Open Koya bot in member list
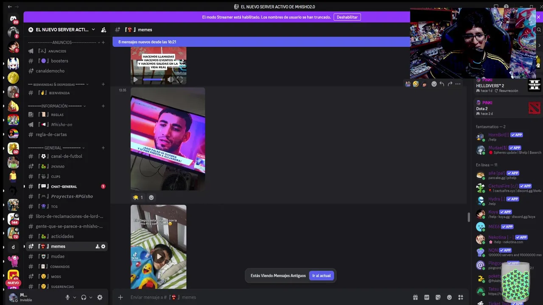 tap(508, 214)
